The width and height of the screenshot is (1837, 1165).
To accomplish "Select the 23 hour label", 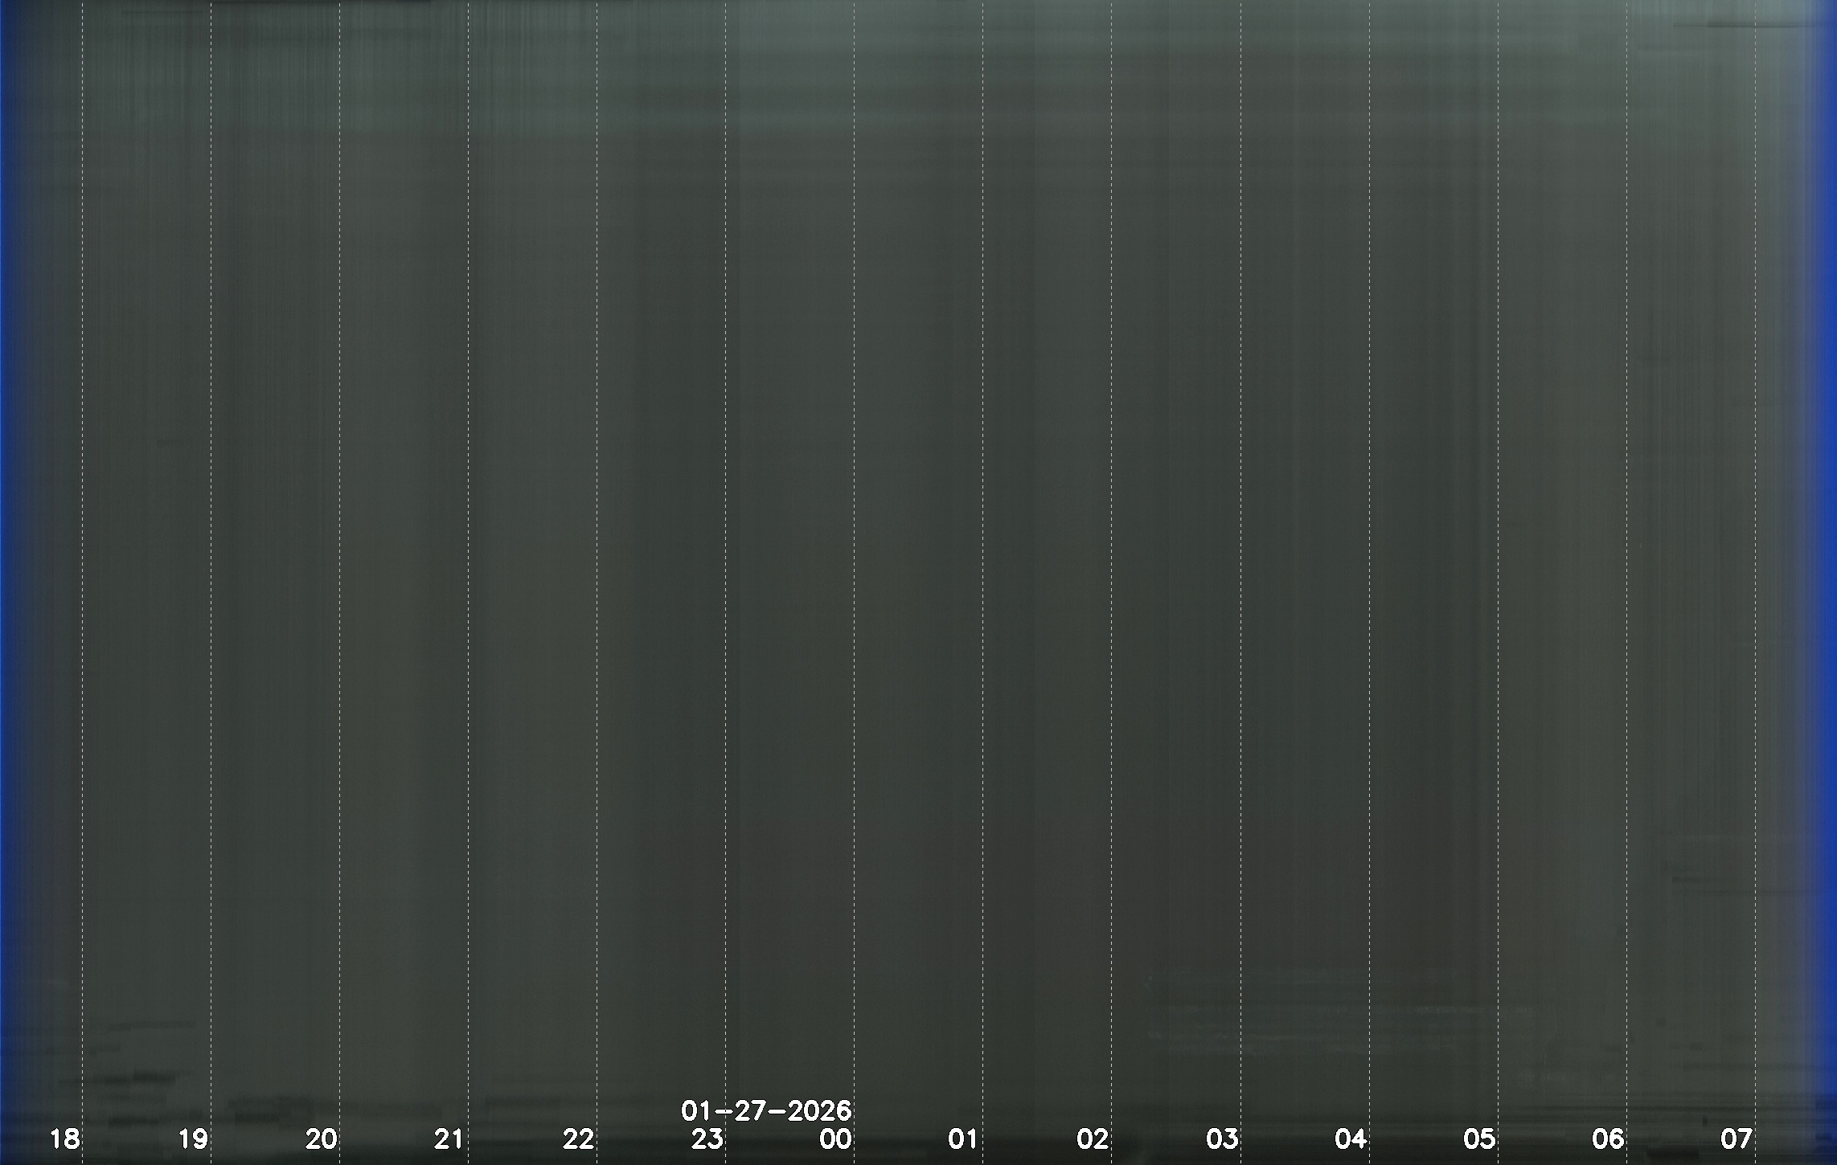I will pos(707,1138).
